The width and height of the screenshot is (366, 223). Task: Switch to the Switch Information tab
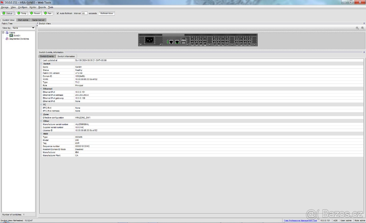coord(66,56)
